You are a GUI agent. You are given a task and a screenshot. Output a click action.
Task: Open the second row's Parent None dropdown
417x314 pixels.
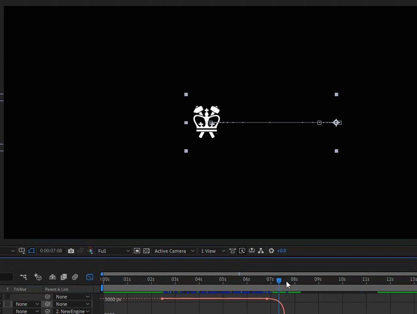pyautogui.click(x=73, y=304)
